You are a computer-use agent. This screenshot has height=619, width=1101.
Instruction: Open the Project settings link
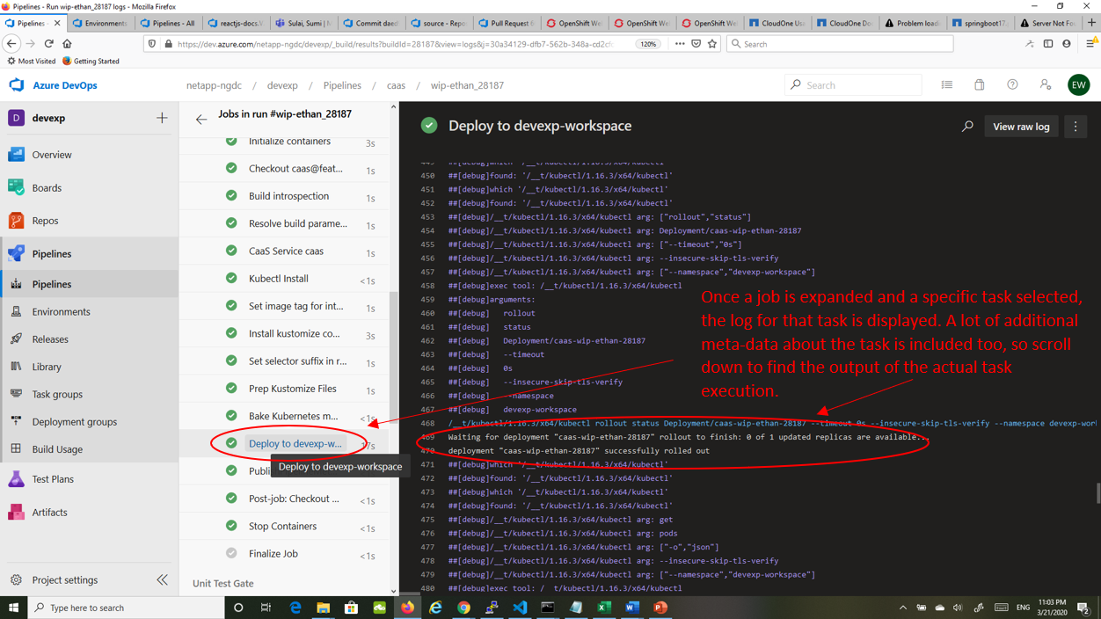[64, 580]
